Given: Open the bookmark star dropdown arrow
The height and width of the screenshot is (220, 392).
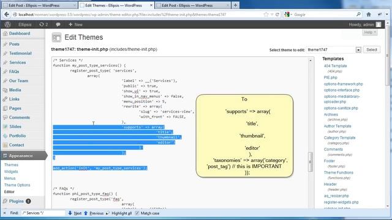Looking at the screenshot, I should (272, 15).
